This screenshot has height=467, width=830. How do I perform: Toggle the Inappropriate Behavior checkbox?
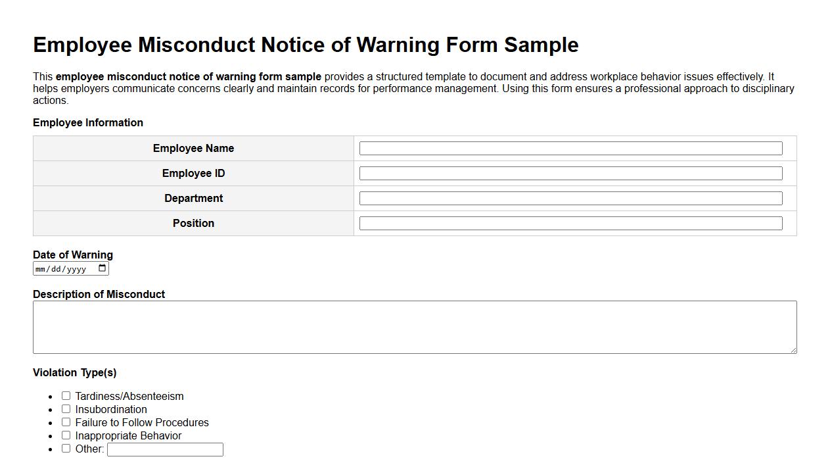click(x=66, y=435)
